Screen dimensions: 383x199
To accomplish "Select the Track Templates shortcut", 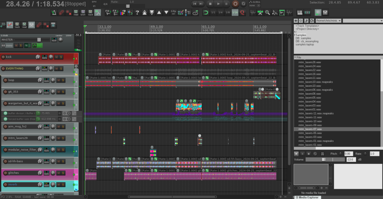I will [307, 26].
